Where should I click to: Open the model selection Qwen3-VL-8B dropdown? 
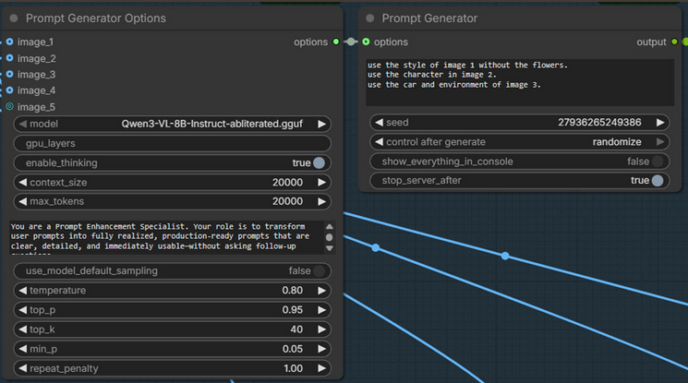pyautogui.click(x=211, y=124)
